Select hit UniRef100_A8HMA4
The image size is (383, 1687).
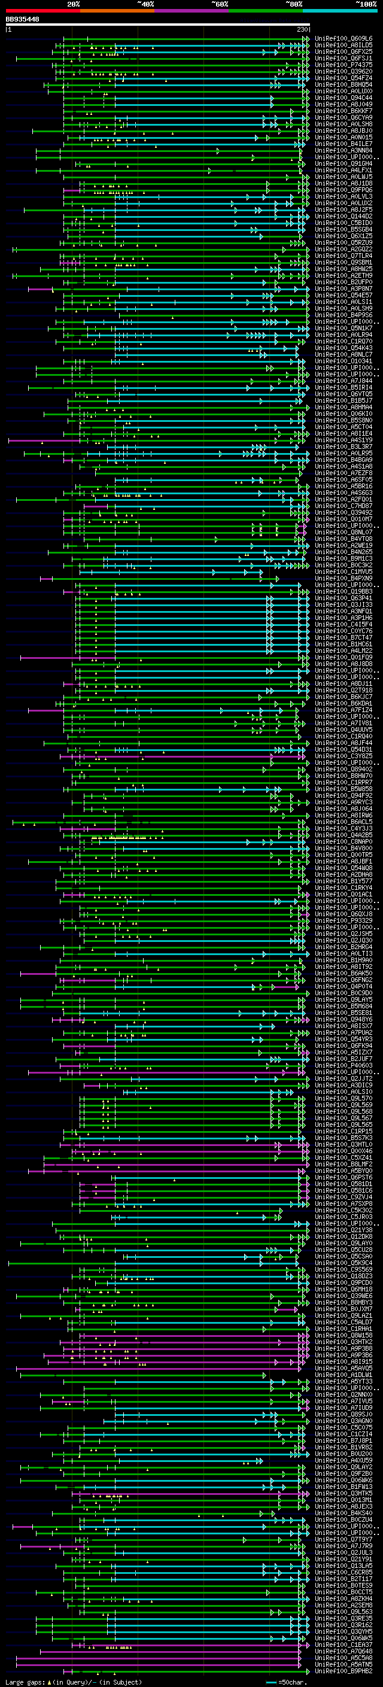344,407
